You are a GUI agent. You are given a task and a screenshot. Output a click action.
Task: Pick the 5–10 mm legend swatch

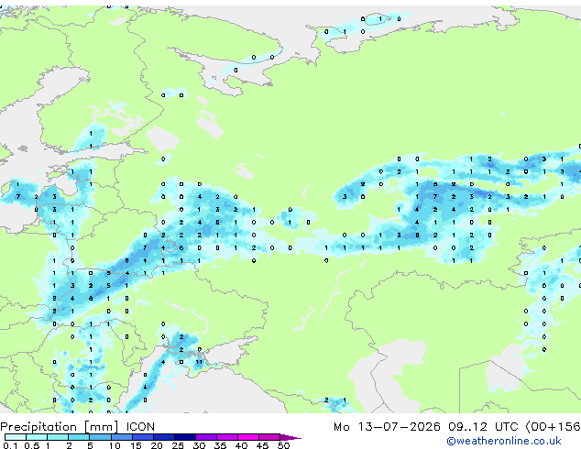coord(100,437)
